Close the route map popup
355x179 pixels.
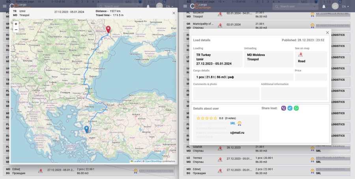pyautogui.click(x=174, y=13)
